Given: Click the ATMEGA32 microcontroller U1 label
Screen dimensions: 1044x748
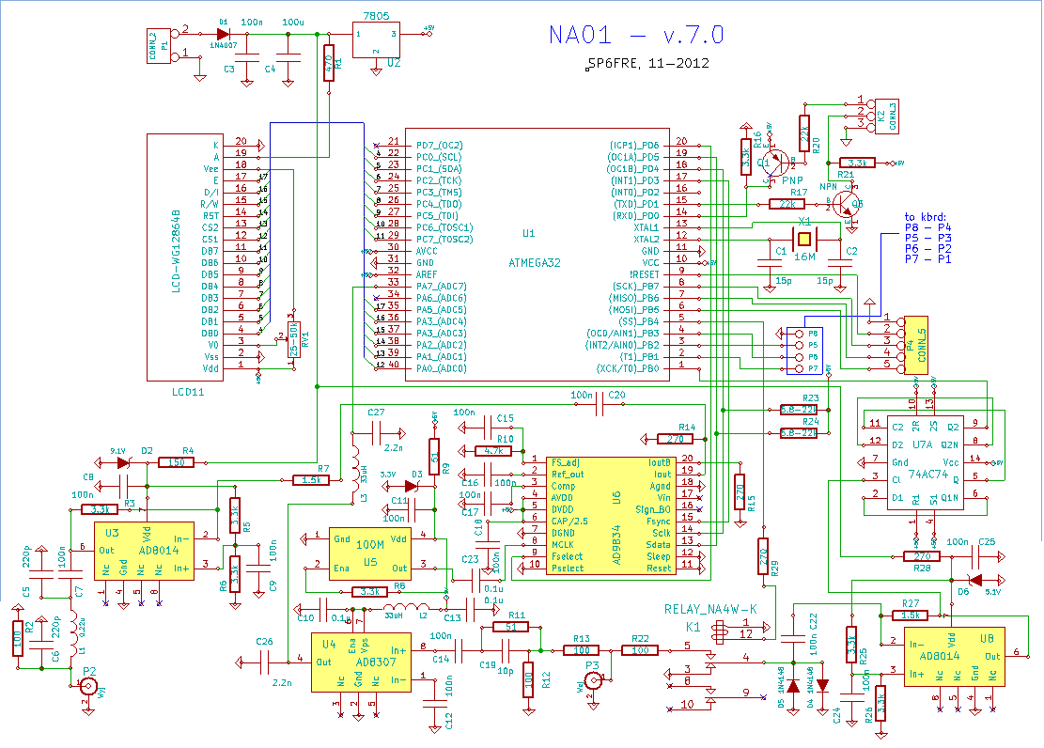Looking at the screenshot, I should [533, 263].
